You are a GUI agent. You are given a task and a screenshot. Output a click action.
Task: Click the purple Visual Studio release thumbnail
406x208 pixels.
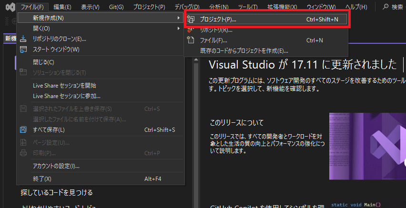(x=367, y=146)
